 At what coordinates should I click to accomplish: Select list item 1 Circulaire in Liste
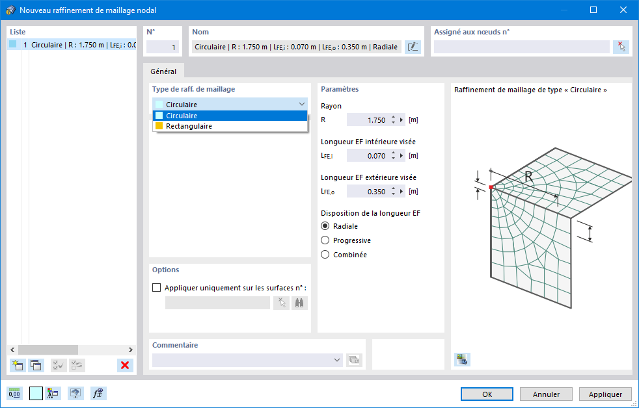click(x=72, y=45)
